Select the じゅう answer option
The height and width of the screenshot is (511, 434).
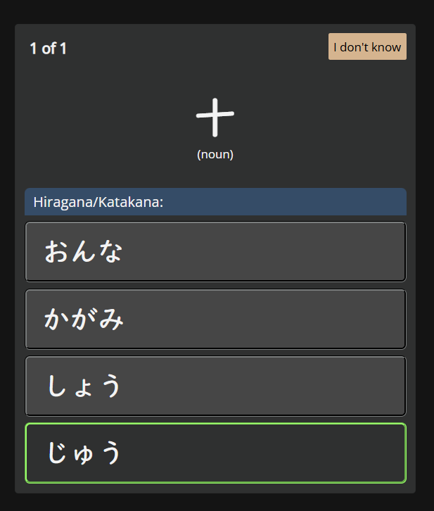coord(215,453)
